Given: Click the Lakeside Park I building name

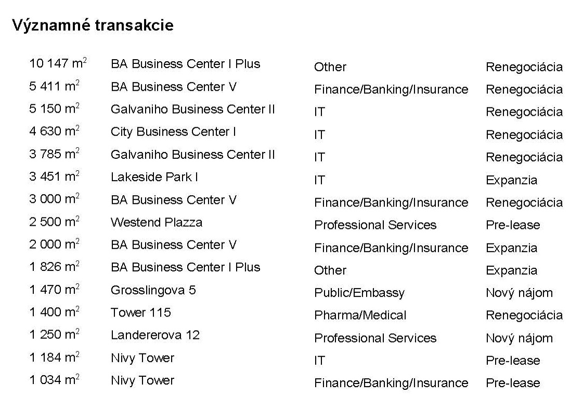Looking at the screenshot, I should pyautogui.click(x=154, y=177).
